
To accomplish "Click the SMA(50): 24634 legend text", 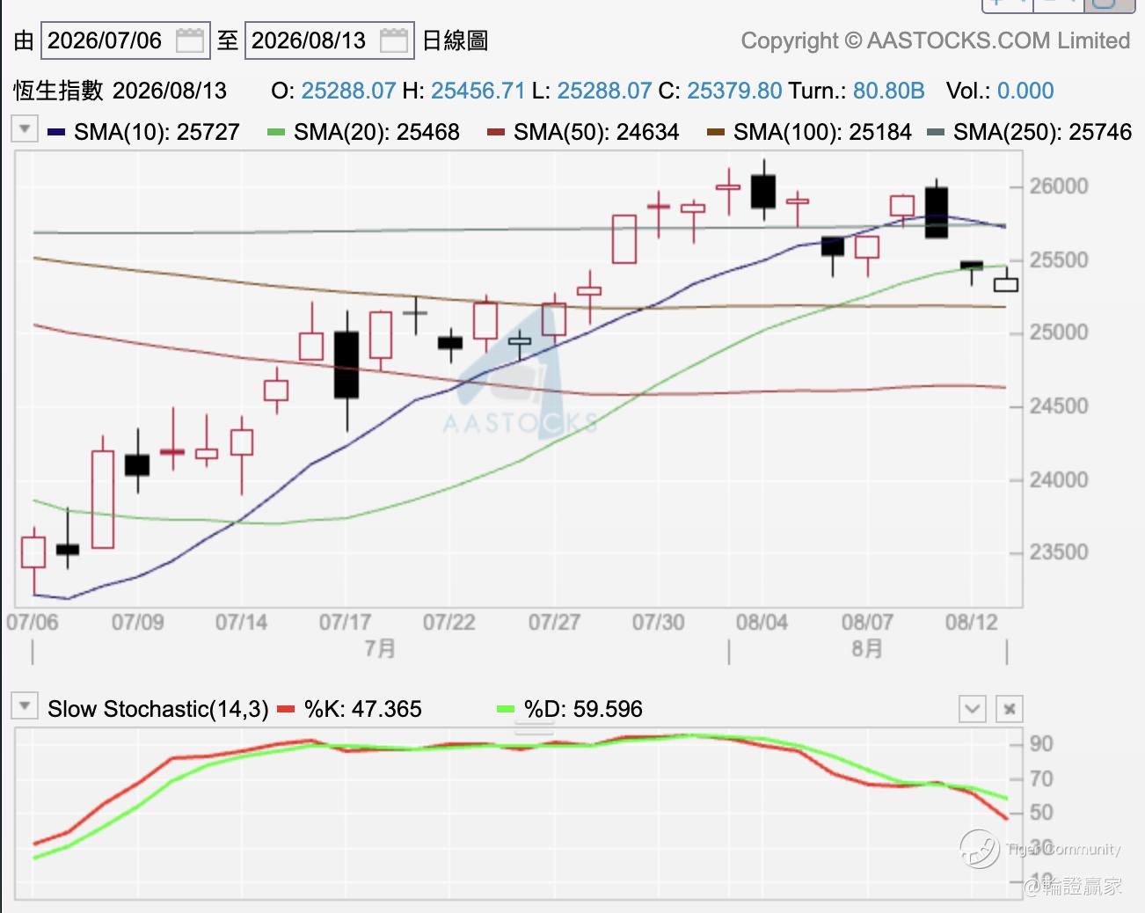I will pos(596,132).
